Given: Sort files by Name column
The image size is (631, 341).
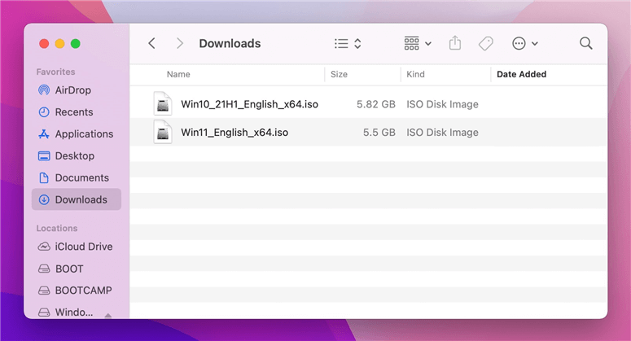Looking at the screenshot, I should click(178, 74).
